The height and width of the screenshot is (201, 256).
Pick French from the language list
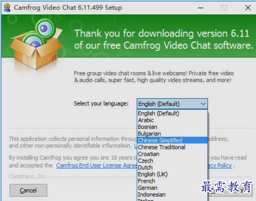pyautogui.click(x=172, y=181)
